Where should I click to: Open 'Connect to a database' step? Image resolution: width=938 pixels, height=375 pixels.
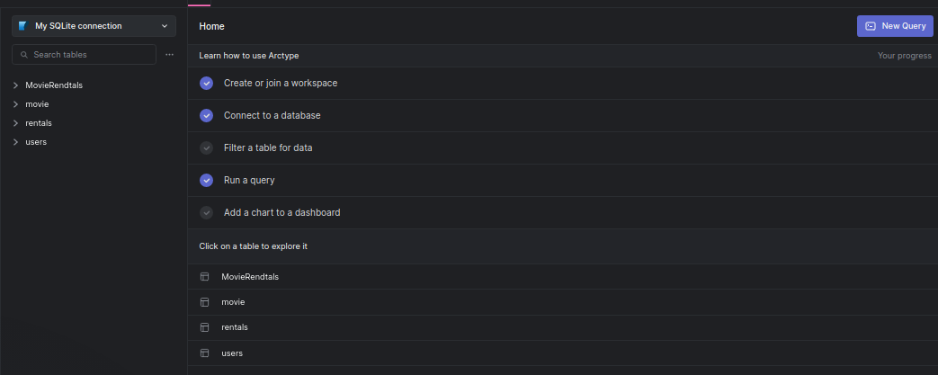tap(272, 116)
